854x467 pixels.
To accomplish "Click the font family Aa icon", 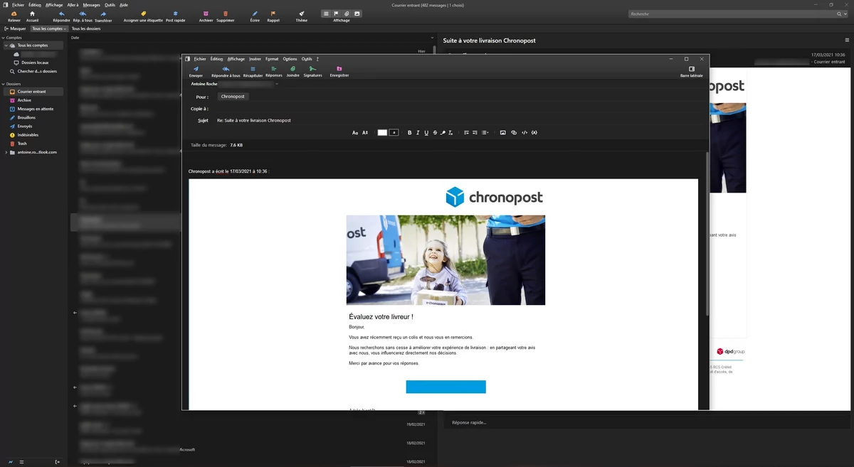I will click(x=355, y=133).
